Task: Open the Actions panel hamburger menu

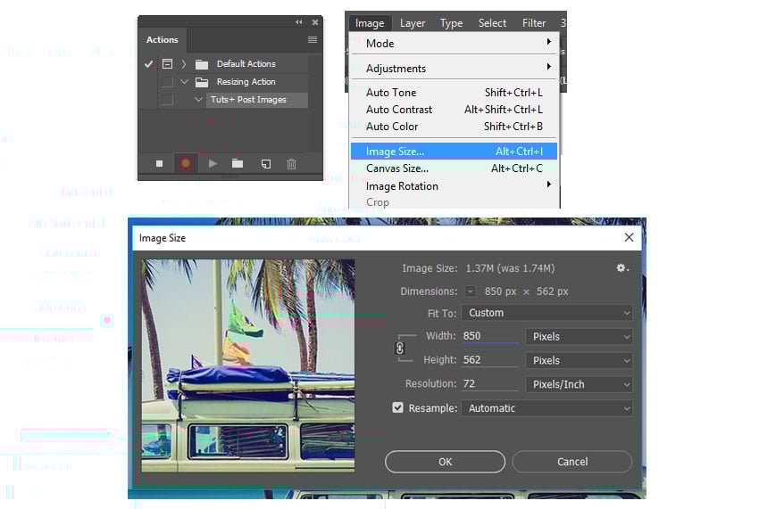Action: coord(313,39)
